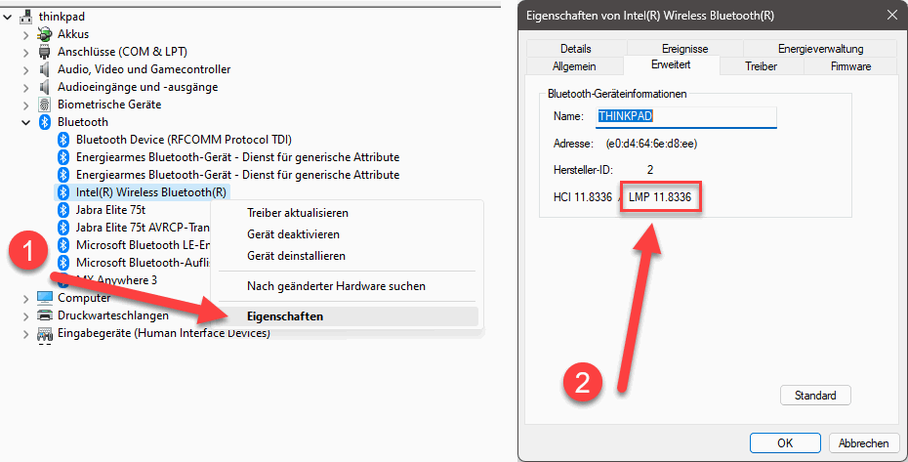Click Bluetooth icon beside Intel(R) Wireless Bluetooth(R)
This screenshot has height=462, width=908.
(x=63, y=192)
